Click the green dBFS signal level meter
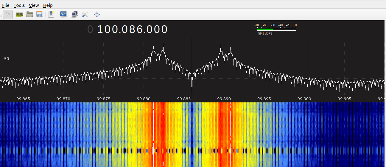386x167 pixels. tap(265, 29)
